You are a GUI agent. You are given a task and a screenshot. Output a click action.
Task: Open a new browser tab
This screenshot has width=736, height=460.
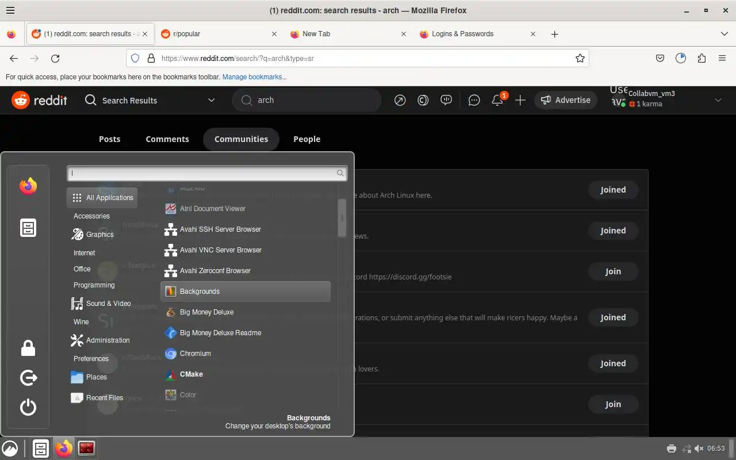point(554,34)
